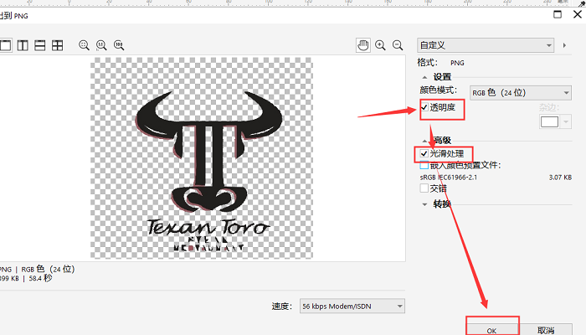The width and height of the screenshot is (586, 335).
Task: Click the zoom in magnifier
Action: pos(380,45)
